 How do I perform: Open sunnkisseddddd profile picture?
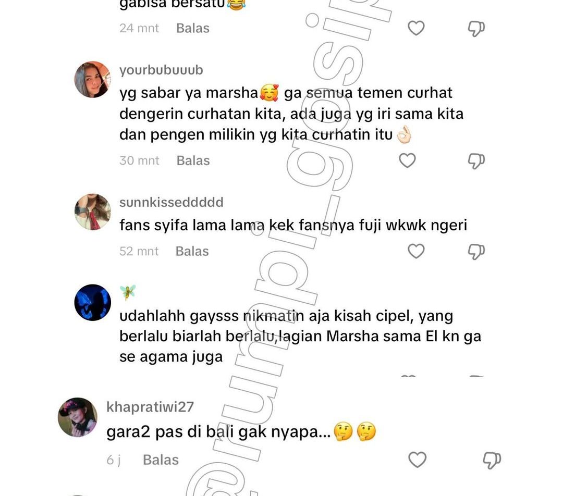(x=93, y=212)
